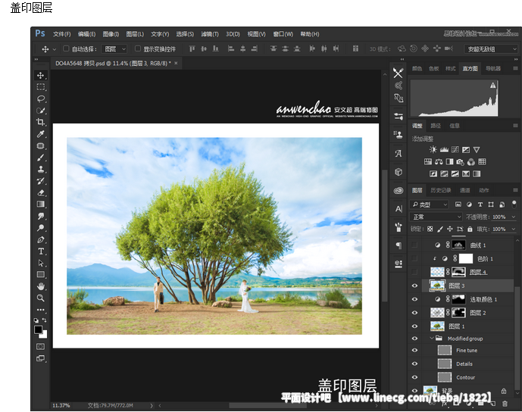Open the 窗口(W) menu
This screenshot has height=412, width=522.
[x=283, y=34]
